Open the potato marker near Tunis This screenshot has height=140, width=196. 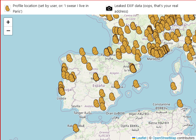tap(180, 103)
